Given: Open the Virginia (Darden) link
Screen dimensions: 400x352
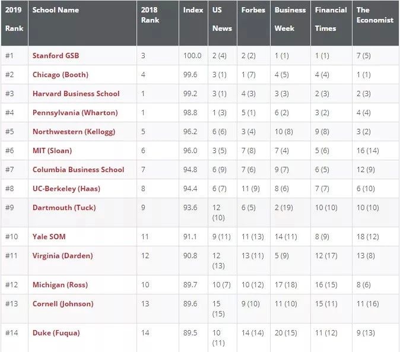Looking at the screenshot, I should 62,255.
